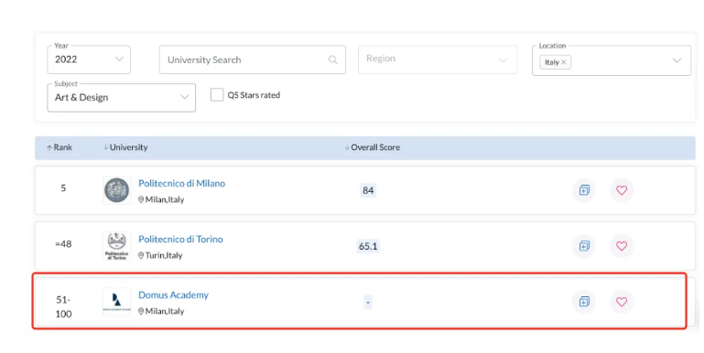Remove the Italy location tag
The height and width of the screenshot is (353, 704).
[563, 62]
